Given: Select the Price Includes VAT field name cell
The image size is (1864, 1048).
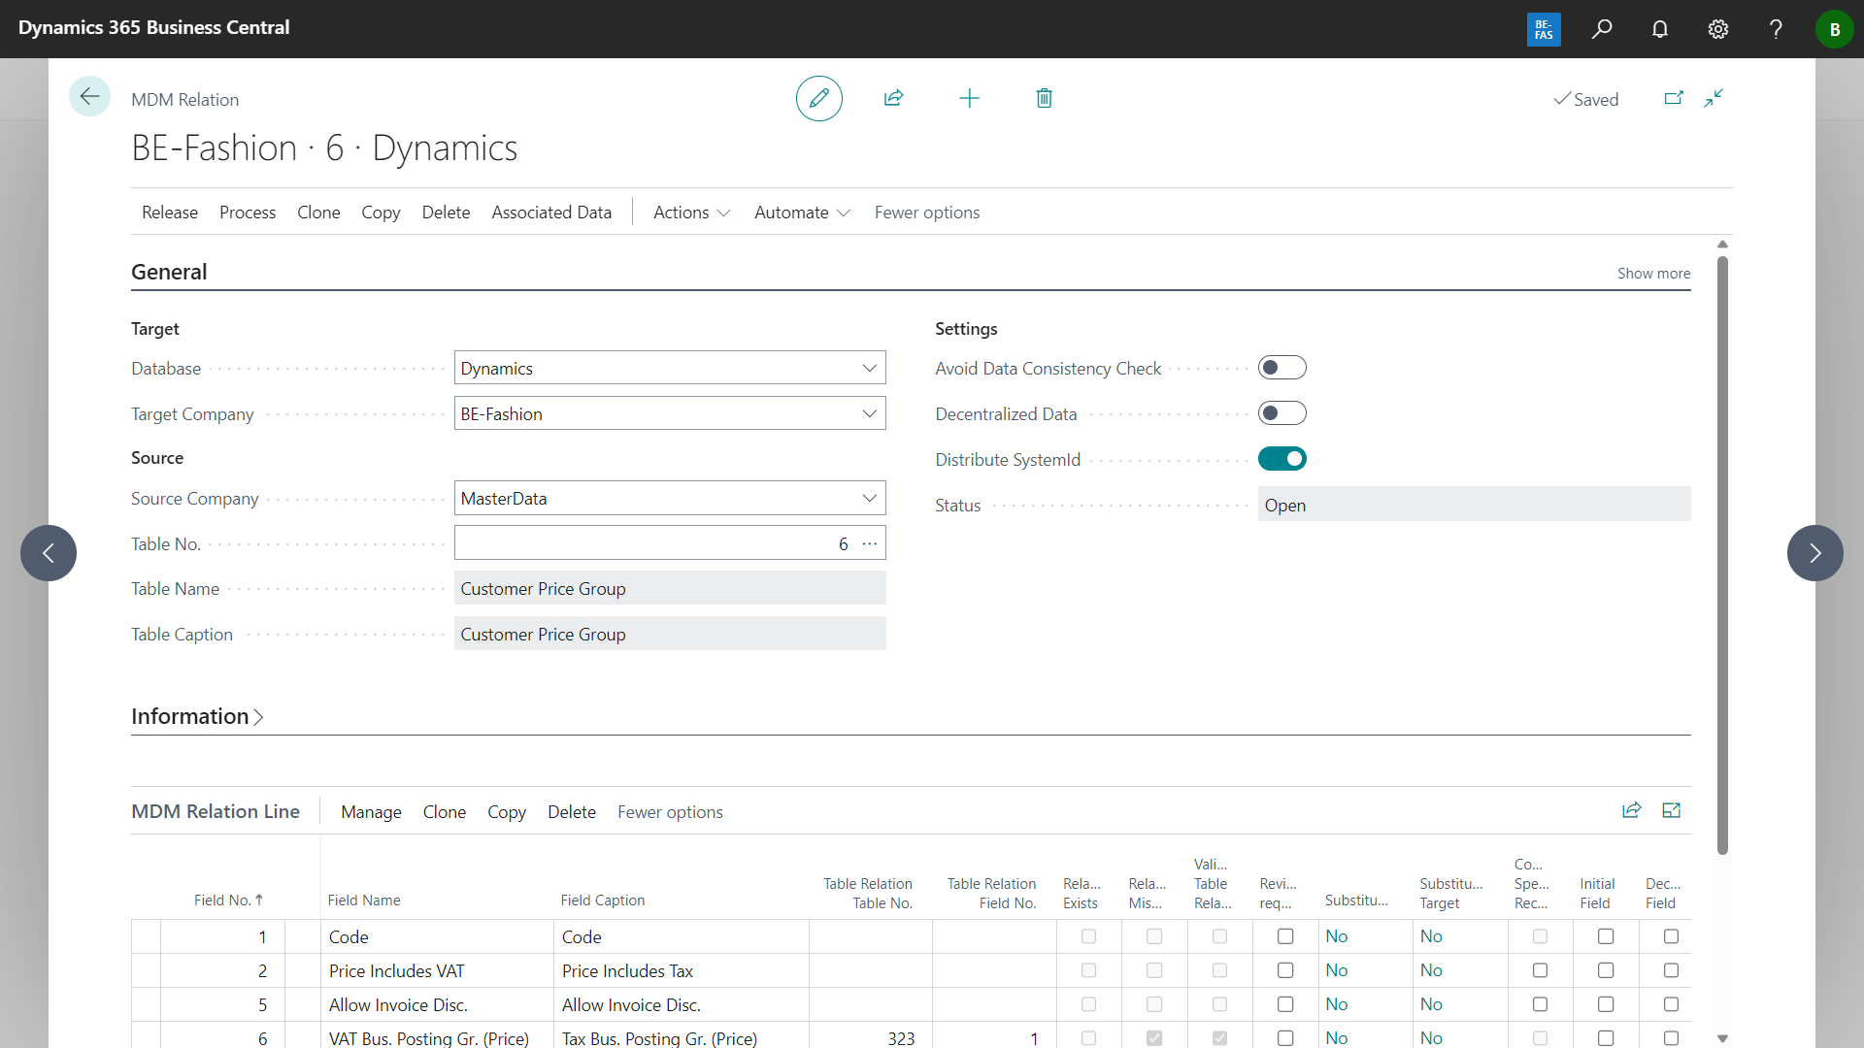Looking at the screenshot, I should pyautogui.click(x=437, y=970).
